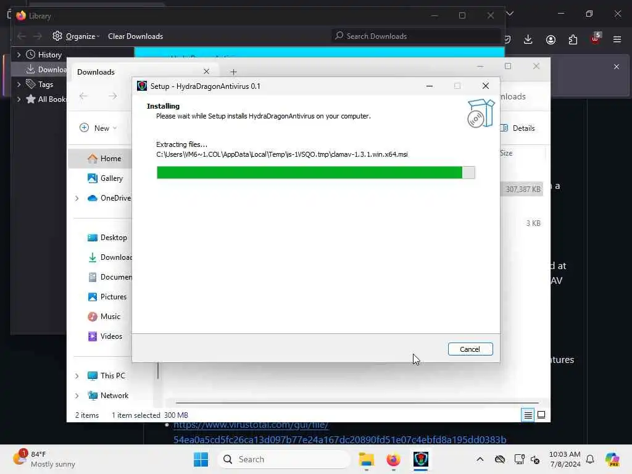This screenshot has width=632, height=474.
Task: Expand the This PC node
Action: coord(77,376)
